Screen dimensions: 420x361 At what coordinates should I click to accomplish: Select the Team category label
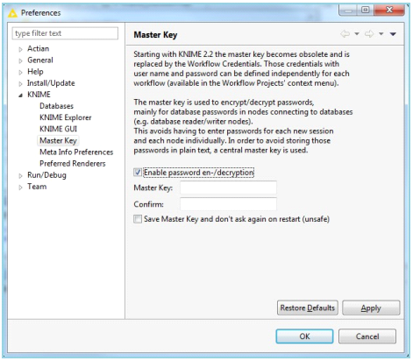pyautogui.click(x=37, y=187)
